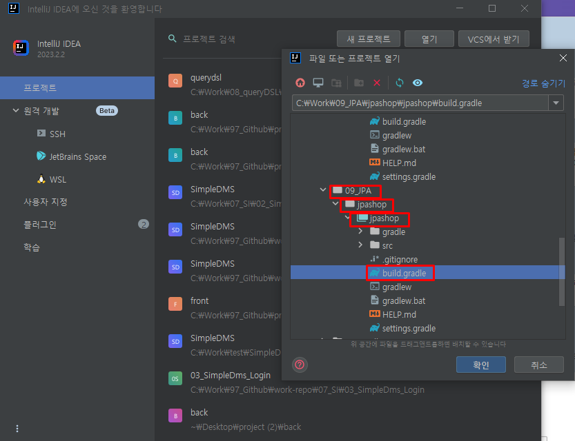Select the src folder row
Screen dimensions: 575x441
[381, 245]
